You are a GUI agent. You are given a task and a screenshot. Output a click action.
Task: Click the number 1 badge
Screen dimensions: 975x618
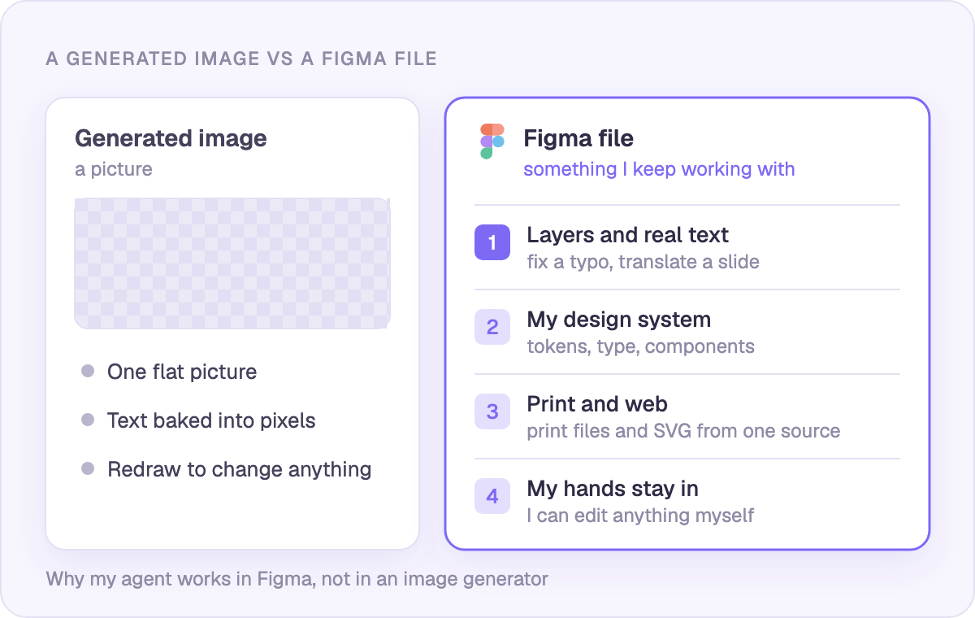click(x=492, y=242)
